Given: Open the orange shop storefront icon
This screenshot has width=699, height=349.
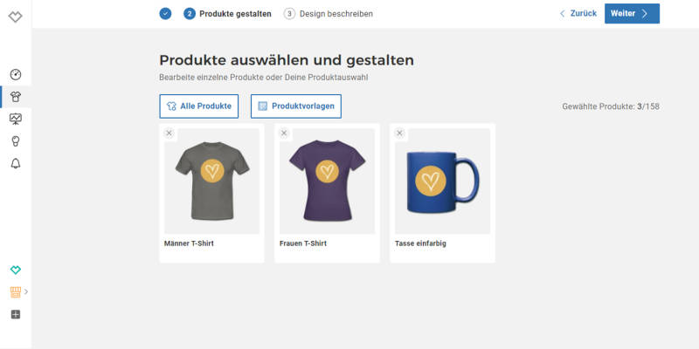Looking at the screenshot, I should (16, 292).
